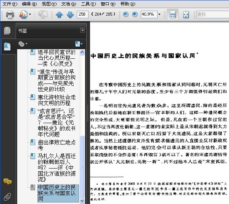
Task: Click gray bookmark icon beside 中国历史上的民族关系
Action: coord(33,187)
